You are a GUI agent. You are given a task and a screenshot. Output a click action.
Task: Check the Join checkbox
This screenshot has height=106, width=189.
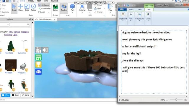point(39,12)
